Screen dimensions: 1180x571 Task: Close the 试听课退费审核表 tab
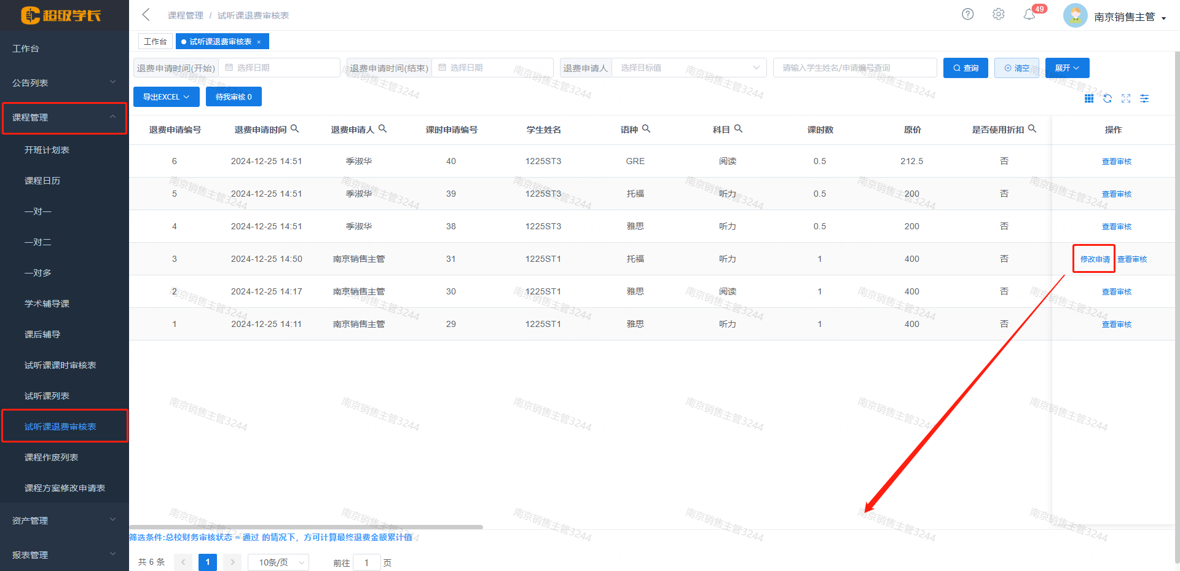tap(259, 42)
